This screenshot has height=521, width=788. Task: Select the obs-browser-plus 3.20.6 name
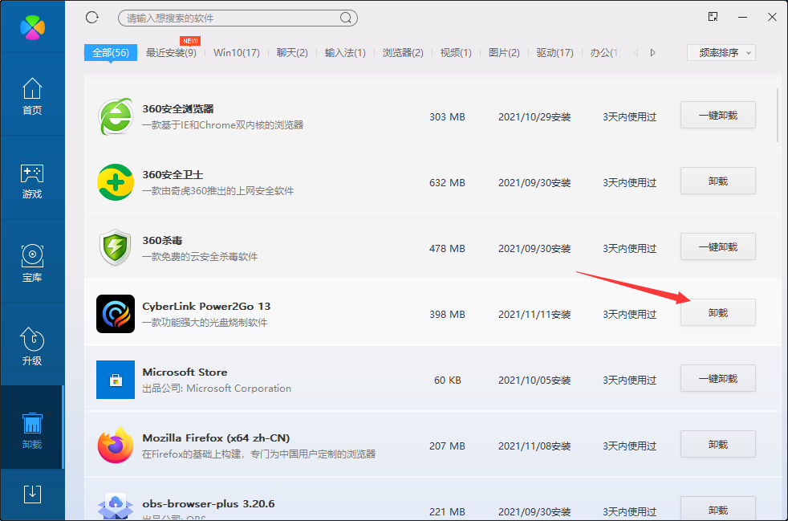point(209,504)
